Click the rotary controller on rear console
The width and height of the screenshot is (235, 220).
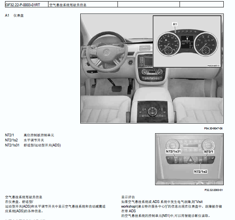click(152, 112)
